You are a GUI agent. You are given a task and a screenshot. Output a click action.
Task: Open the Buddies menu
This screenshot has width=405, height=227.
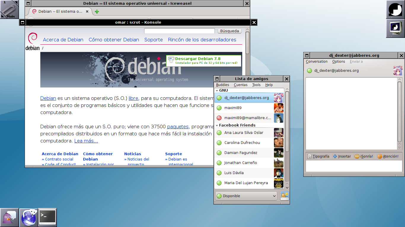[x=222, y=85]
